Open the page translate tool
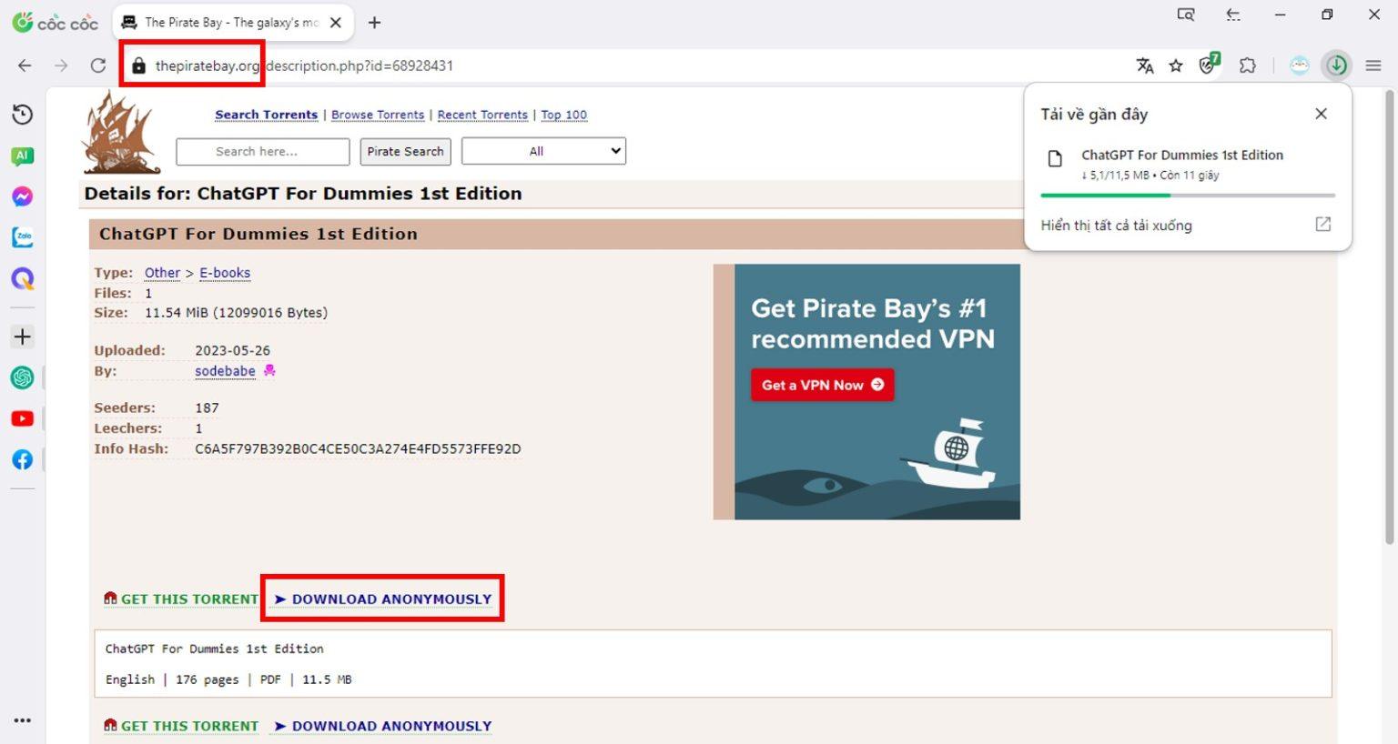 pyautogui.click(x=1144, y=65)
